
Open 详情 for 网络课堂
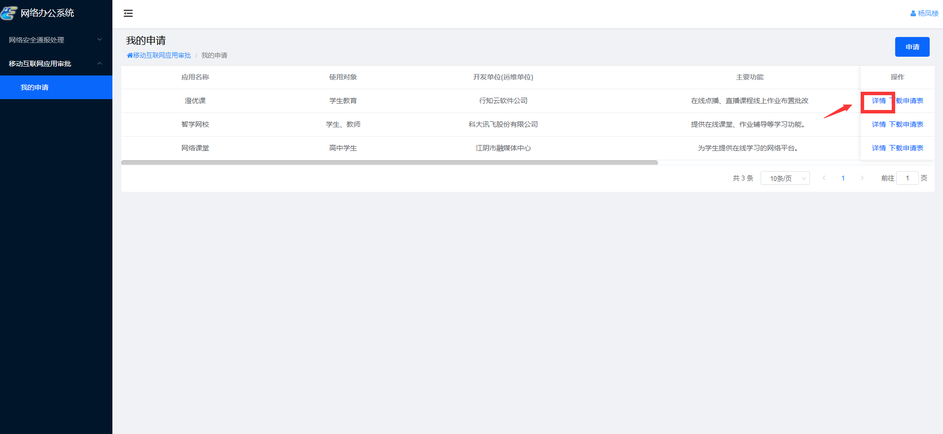tap(878, 148)
